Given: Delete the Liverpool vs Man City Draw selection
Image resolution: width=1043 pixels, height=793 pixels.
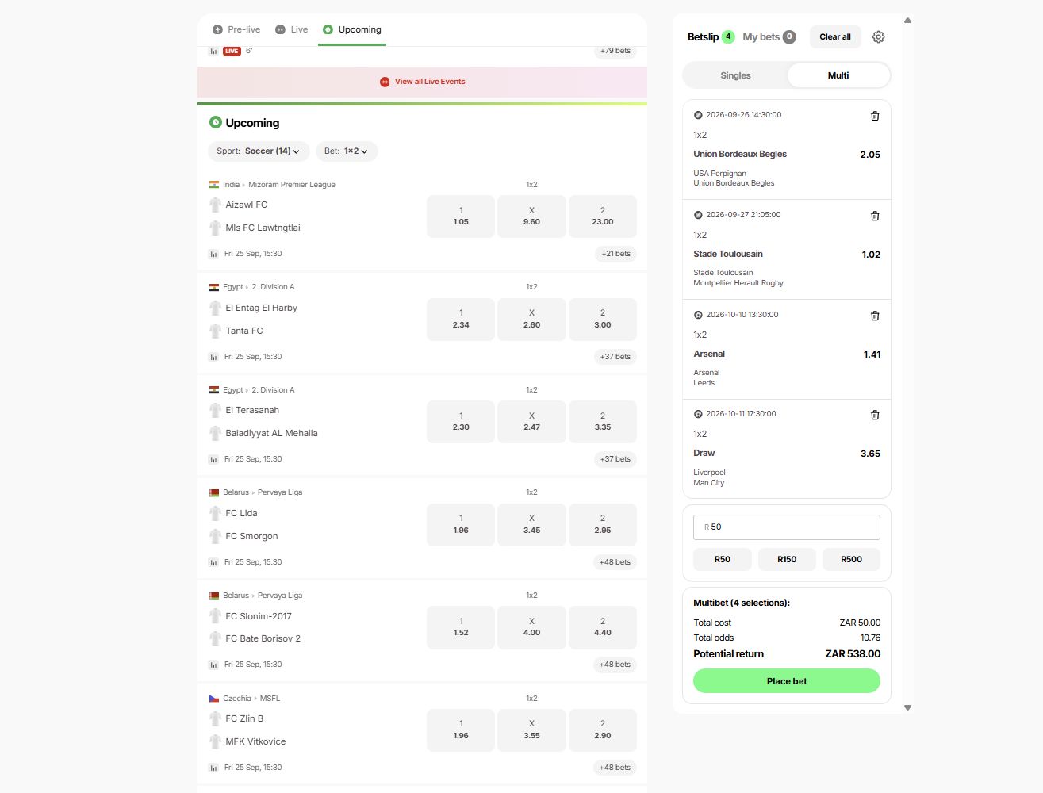Looking at the screenshot, I should pyautogui.click(x=875, y=415).
